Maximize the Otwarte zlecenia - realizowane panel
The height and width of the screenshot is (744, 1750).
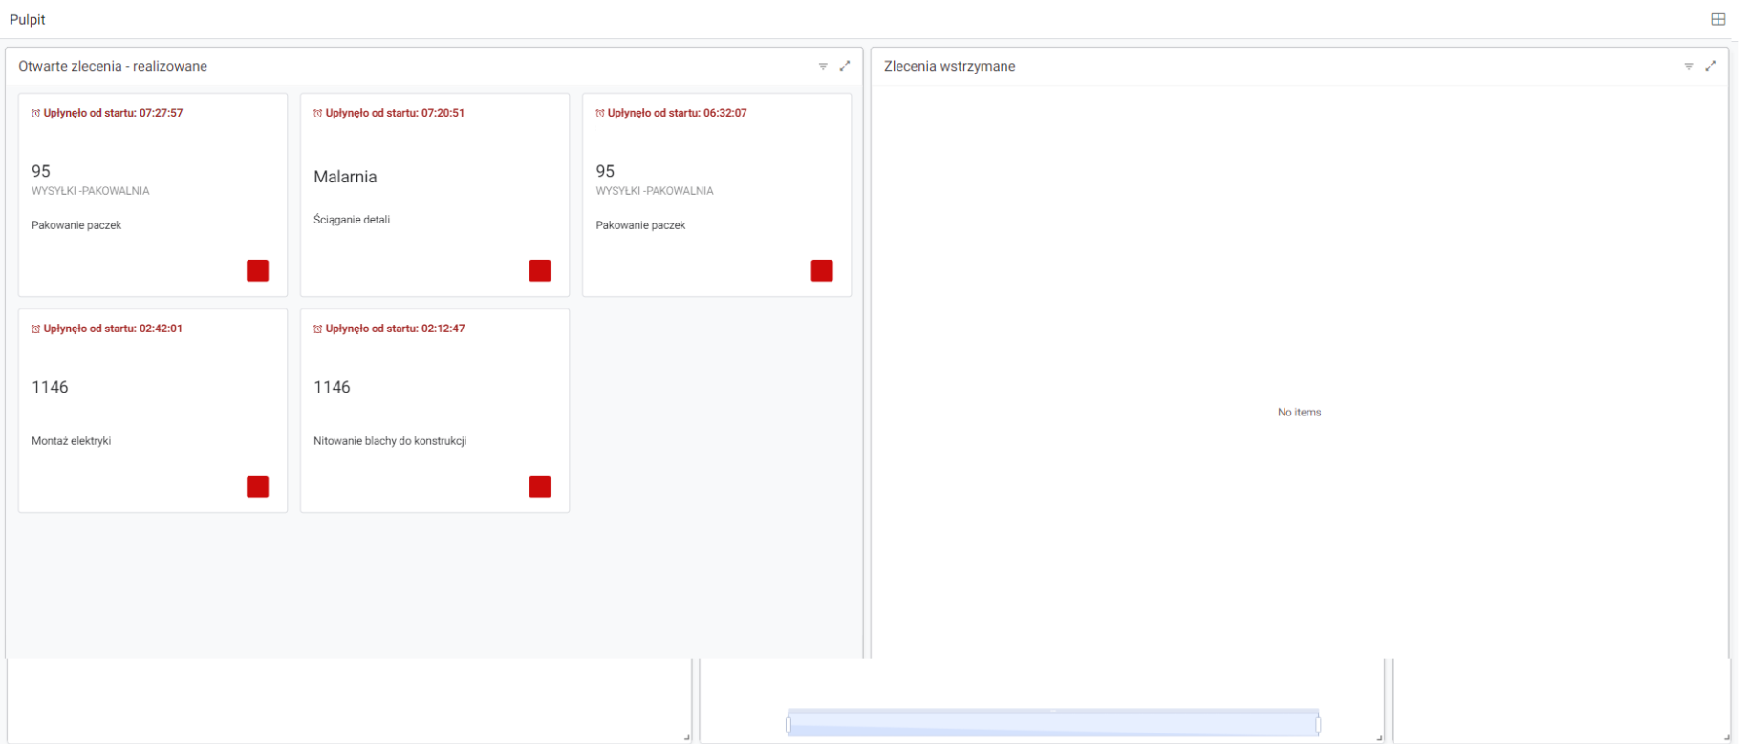(x=845, y=66)
